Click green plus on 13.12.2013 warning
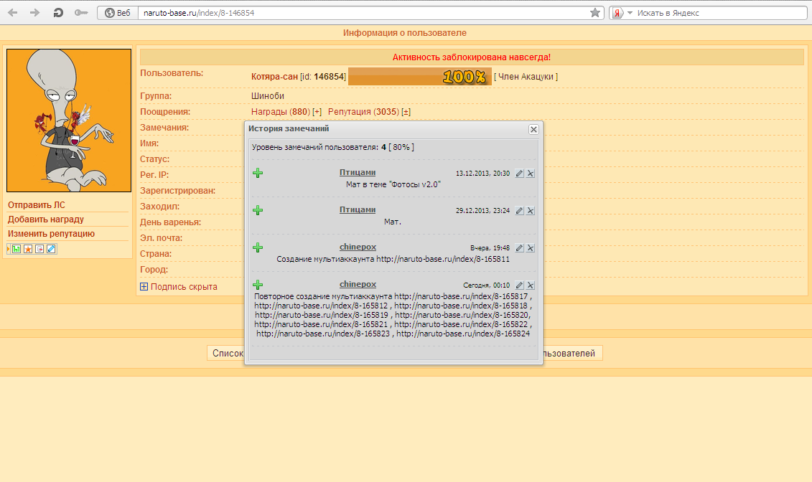The height and width of the screenshot is (482, 812). [x=257, y=173]
